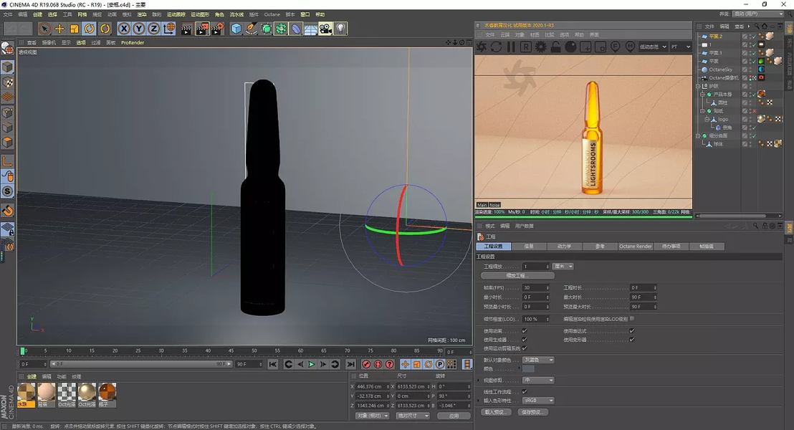
Task: Toggle the 使用表达式 checkbox
Action: (x=632, y=330)
